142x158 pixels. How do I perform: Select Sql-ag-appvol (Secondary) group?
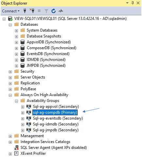pos(56,107)
